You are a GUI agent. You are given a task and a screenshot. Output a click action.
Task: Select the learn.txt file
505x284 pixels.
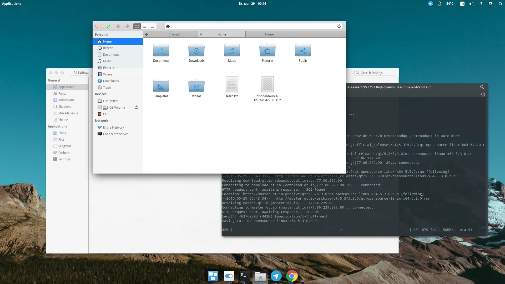pos(232,85)
